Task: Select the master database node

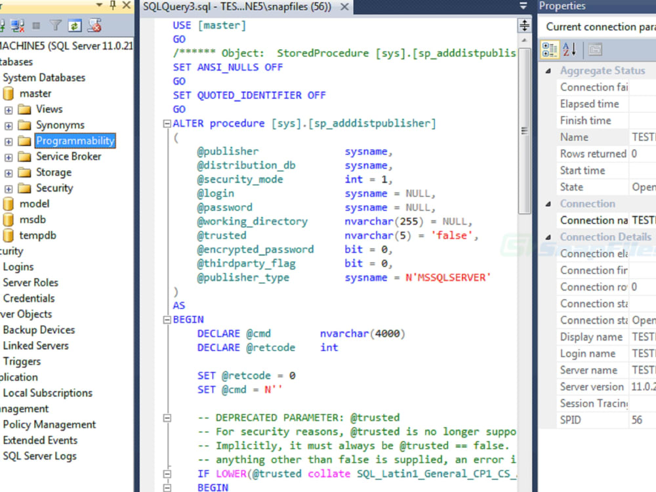Action: tap(35, 93)
